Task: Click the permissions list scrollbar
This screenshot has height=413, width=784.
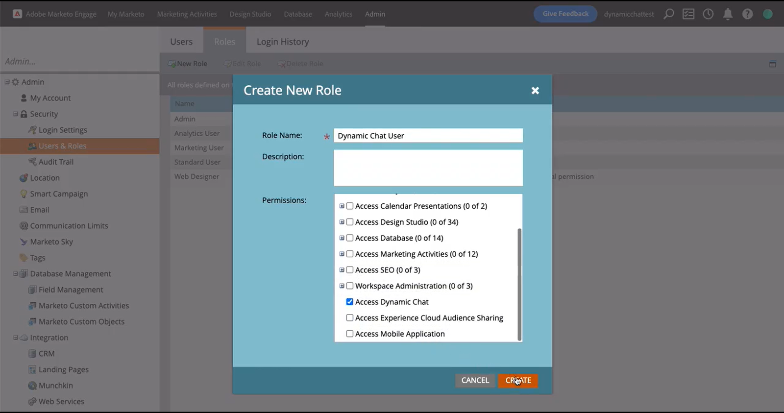Action: tap(519, 284)
